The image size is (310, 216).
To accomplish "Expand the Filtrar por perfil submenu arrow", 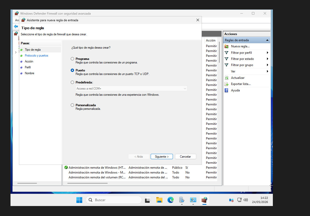I will click(x=267, y=53).
